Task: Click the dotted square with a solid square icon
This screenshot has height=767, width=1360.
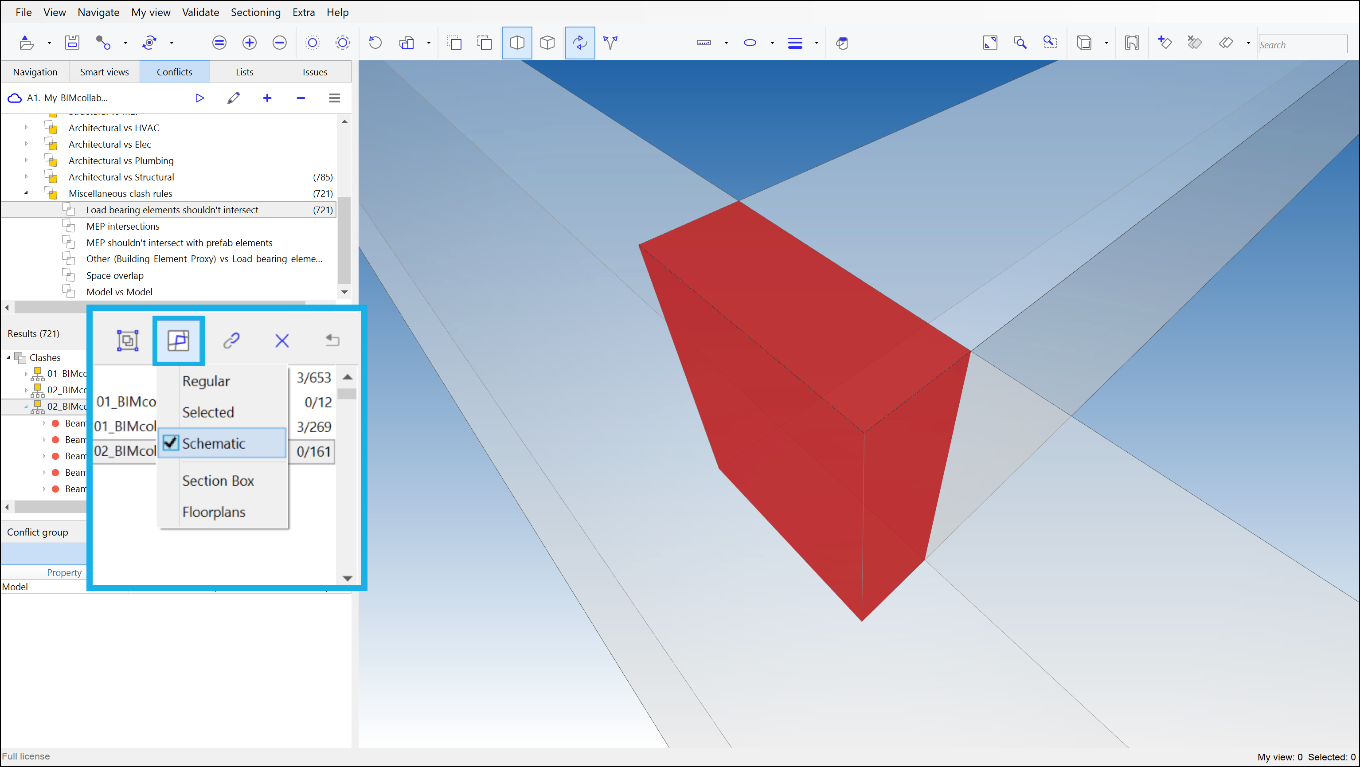Action: click(x=454, y=43)
